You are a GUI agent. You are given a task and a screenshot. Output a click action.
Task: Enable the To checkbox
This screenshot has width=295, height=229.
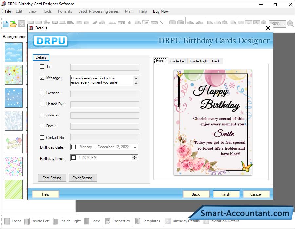tap(42, 67)
